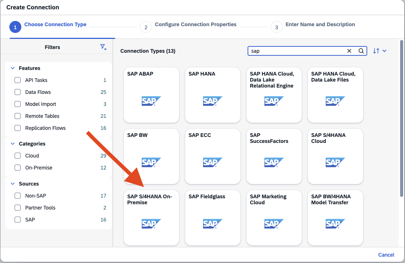Select the SAP ABAP connection tile
Image resolution: width=405 pixels, height=263 pixels.
point(151,95)
